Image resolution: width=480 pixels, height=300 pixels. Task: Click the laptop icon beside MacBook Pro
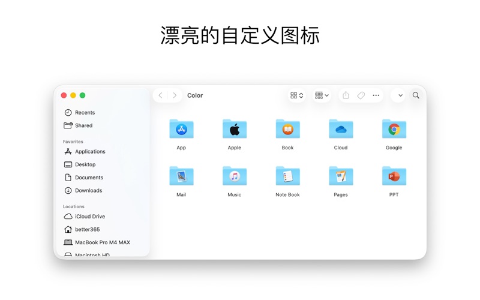click(x=68, y=242)
